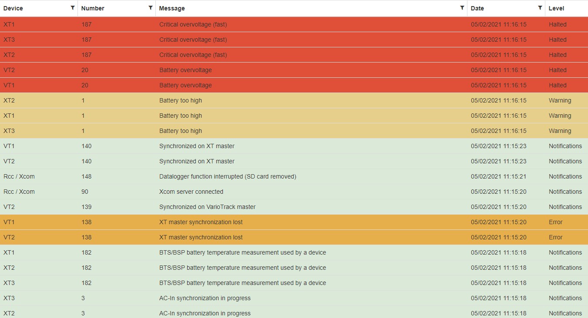Image resolution: width=588 pixels, height=318 pixels.
Task: Click the Message column header label
Action: pos(172,8)
